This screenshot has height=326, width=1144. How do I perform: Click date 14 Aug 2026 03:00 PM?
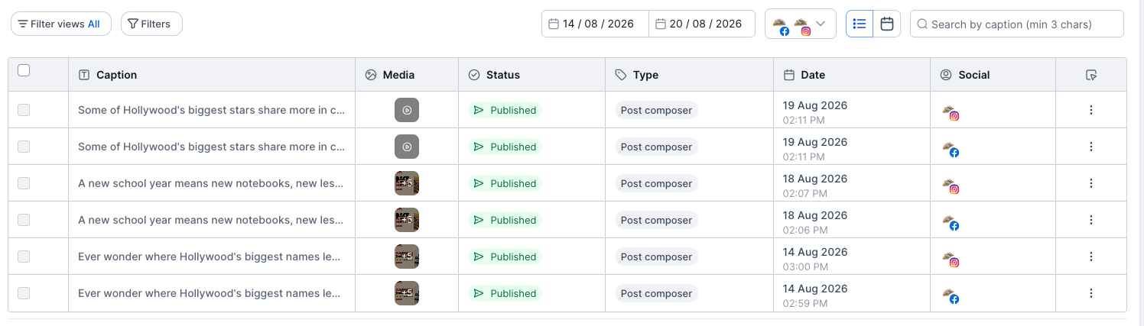coord(815,259)
